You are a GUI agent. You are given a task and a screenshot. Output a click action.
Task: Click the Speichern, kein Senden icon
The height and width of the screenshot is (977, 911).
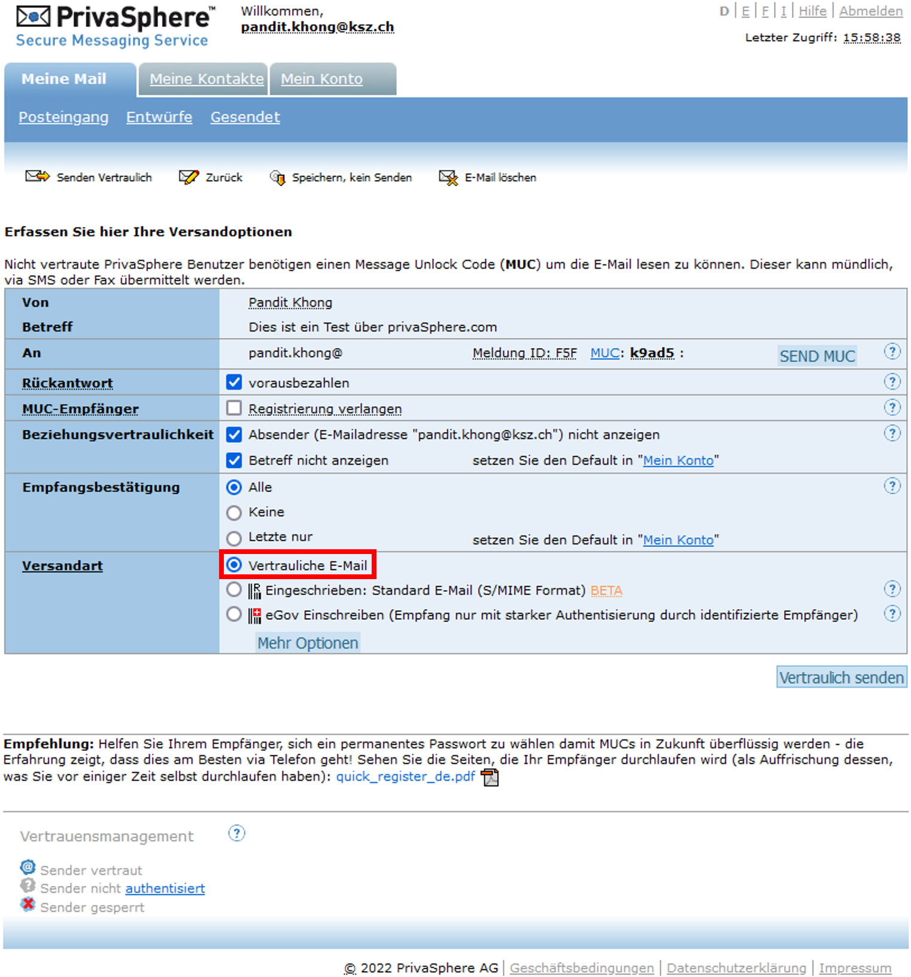click(x=277, y=178)
